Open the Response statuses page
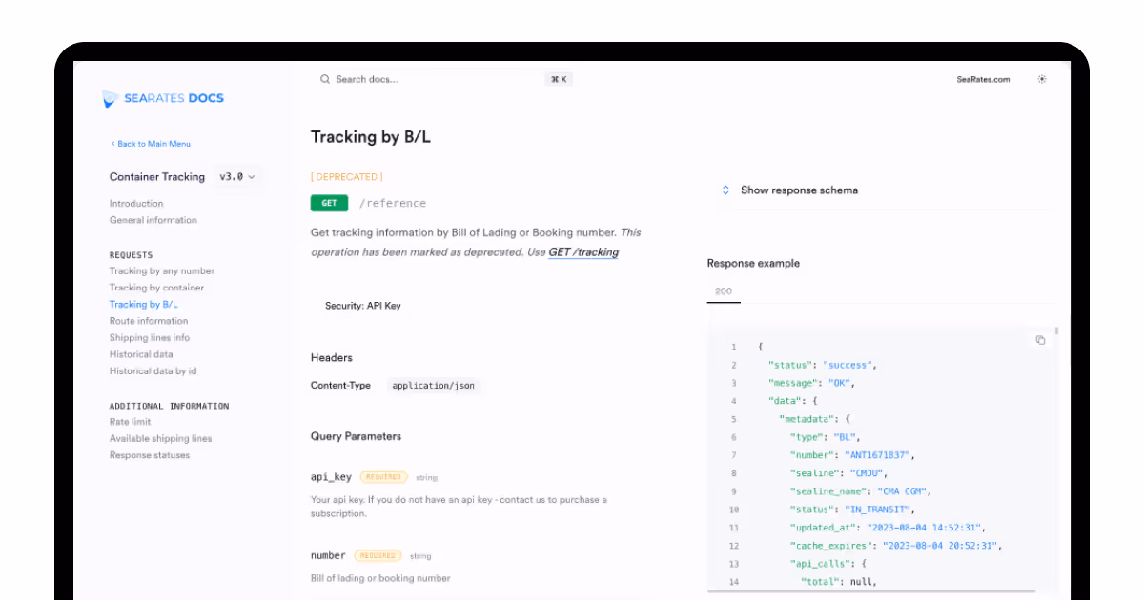The width and height of the screenshot is (1144, 600). (150, 455)
